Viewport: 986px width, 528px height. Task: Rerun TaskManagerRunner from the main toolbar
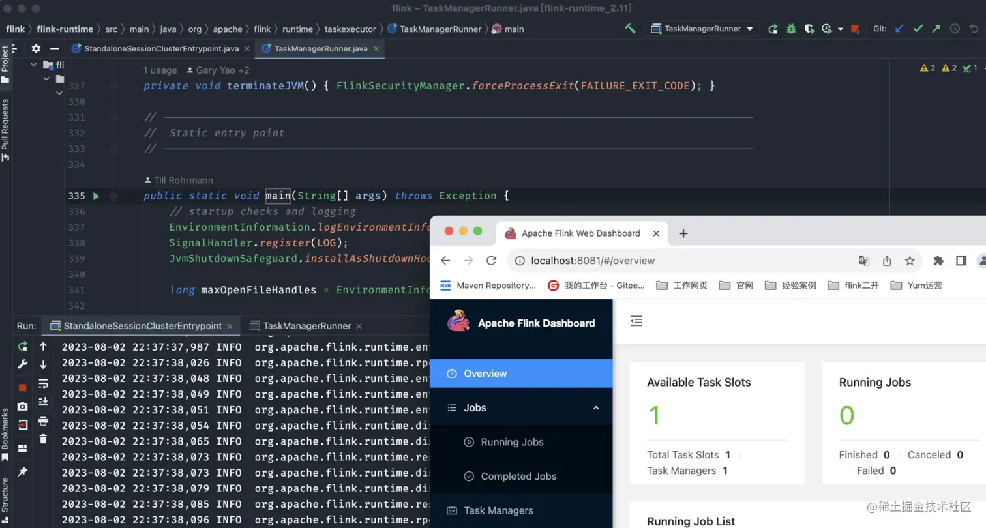click(773, 29)
